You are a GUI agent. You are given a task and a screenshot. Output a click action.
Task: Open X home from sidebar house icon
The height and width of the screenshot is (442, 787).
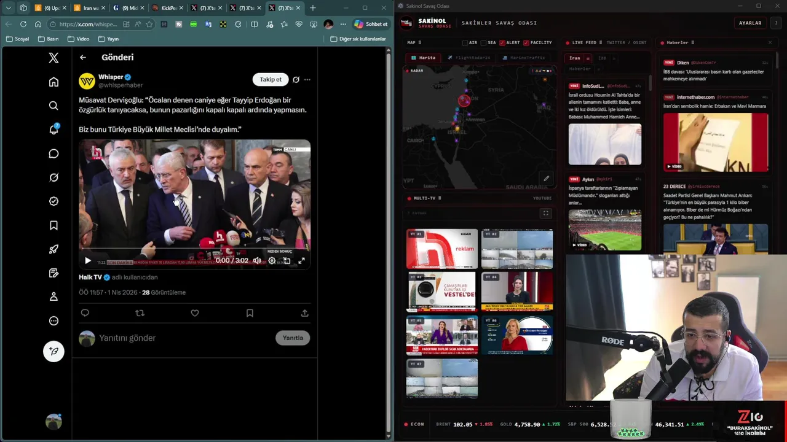[53, 82]
